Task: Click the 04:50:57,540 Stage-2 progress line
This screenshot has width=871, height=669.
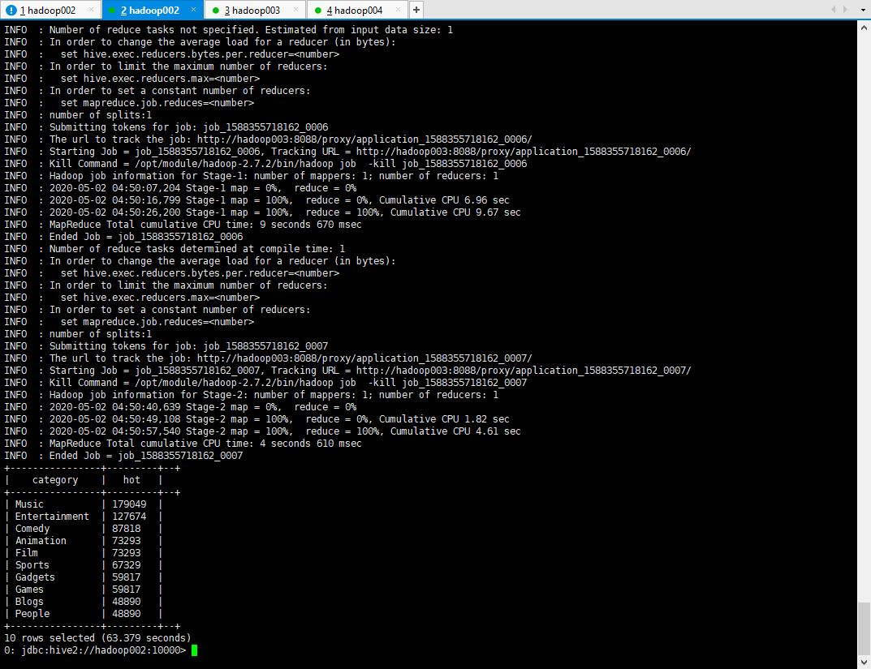Action: point(263,431)
